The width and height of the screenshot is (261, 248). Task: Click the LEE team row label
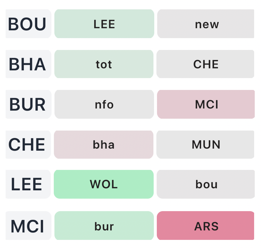pyautogui.click(x=28, y=184)
